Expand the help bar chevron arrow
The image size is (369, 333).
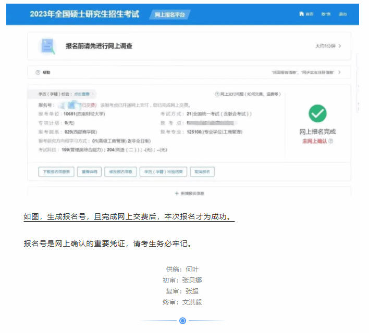pos(339,72)
